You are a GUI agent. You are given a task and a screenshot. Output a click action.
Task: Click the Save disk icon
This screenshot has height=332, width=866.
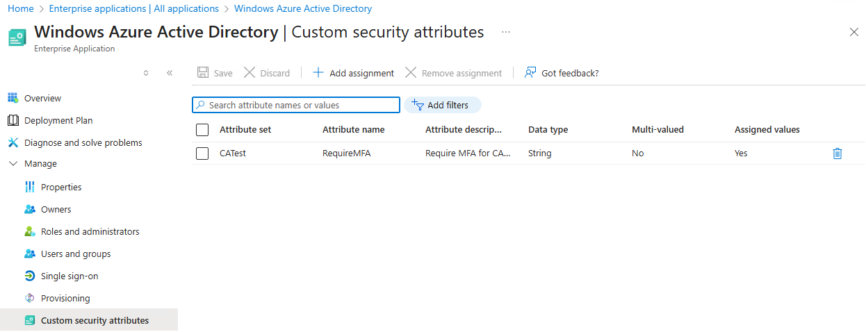coord(203,73)
